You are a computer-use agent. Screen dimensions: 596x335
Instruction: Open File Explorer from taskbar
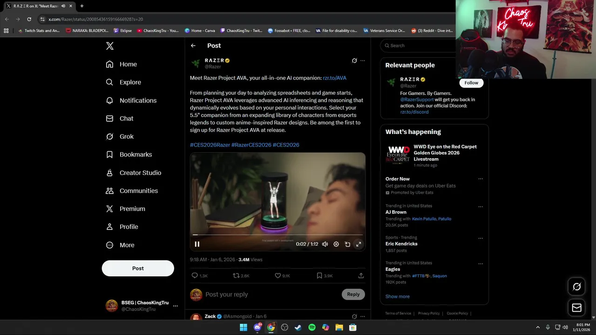pos(339,328)
